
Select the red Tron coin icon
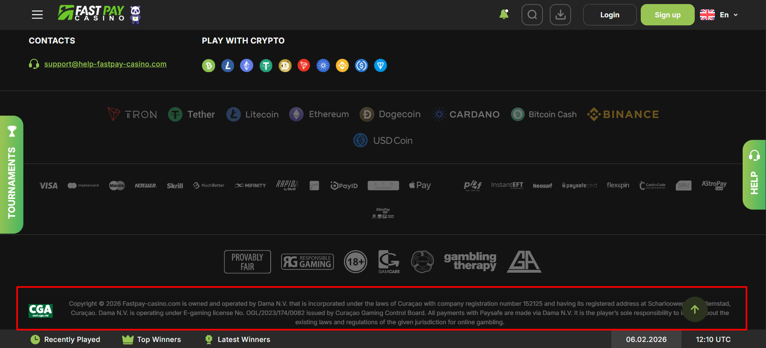point(304,66)
